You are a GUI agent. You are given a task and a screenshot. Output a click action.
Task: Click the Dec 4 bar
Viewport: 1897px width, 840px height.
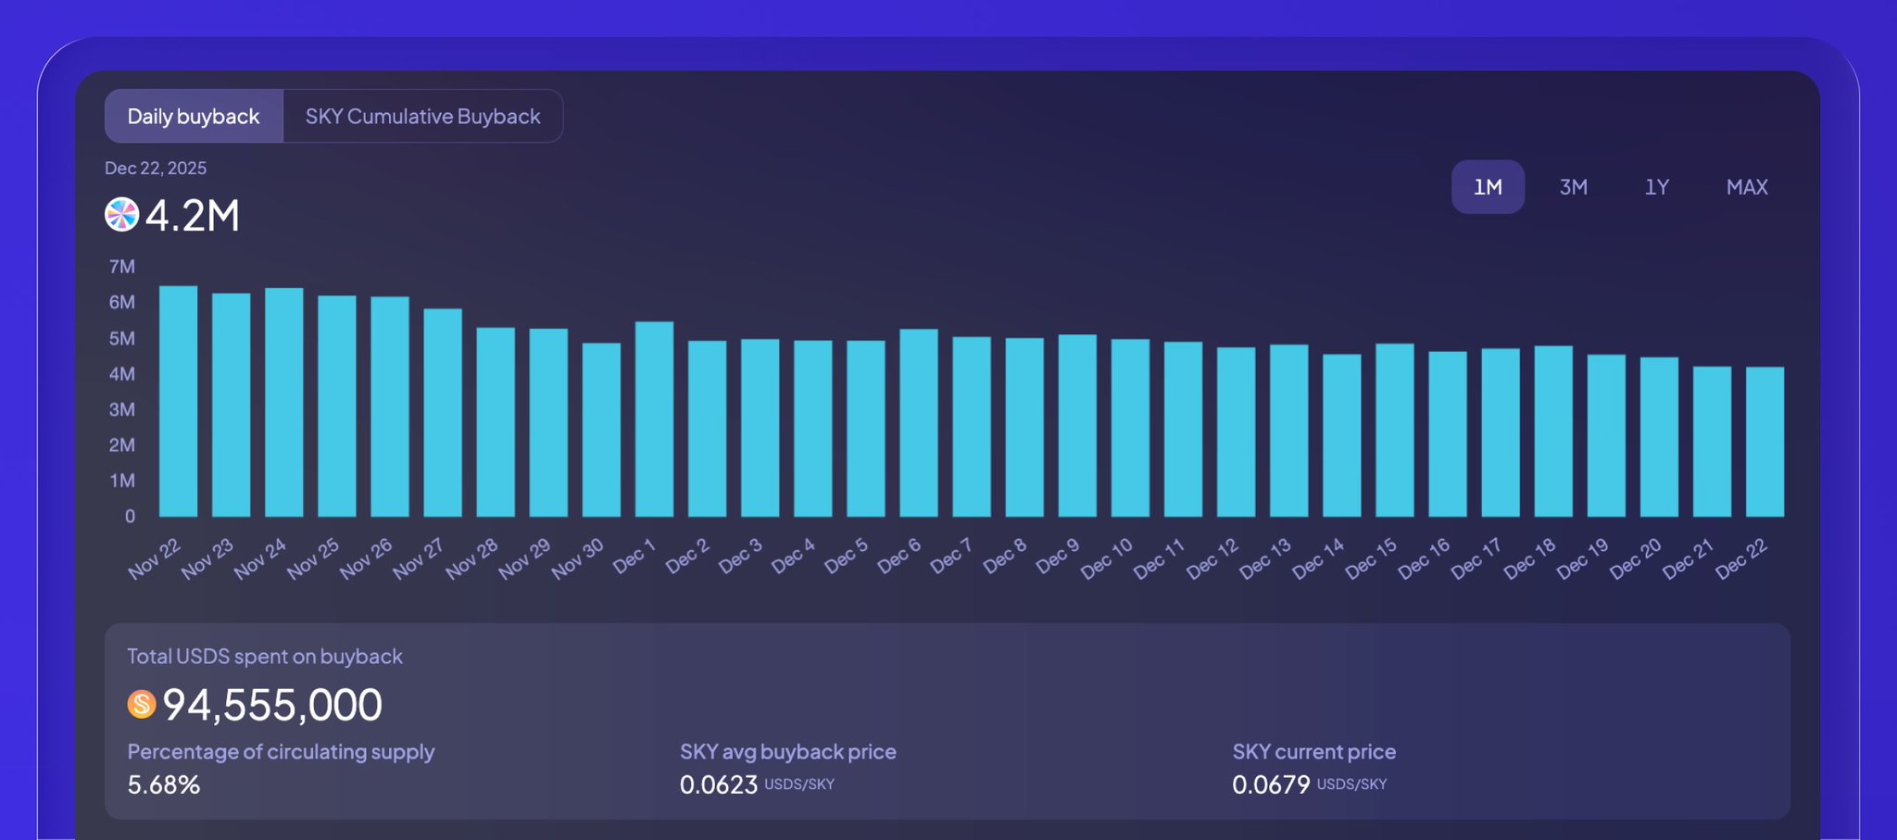tap(813, 429)
